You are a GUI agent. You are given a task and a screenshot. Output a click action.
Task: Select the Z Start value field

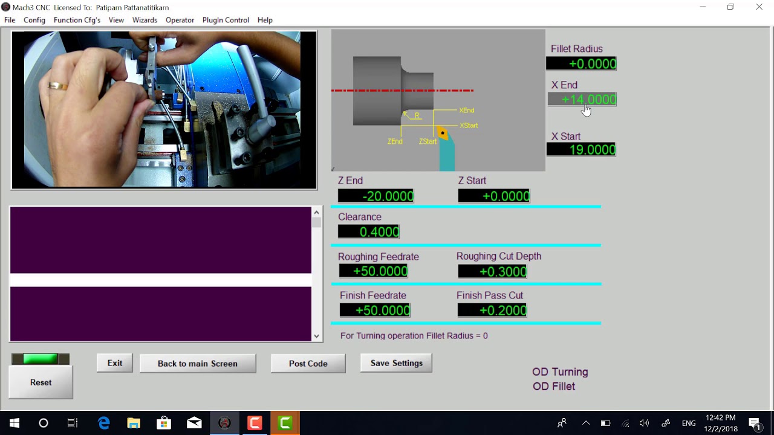tap(494, 196)
